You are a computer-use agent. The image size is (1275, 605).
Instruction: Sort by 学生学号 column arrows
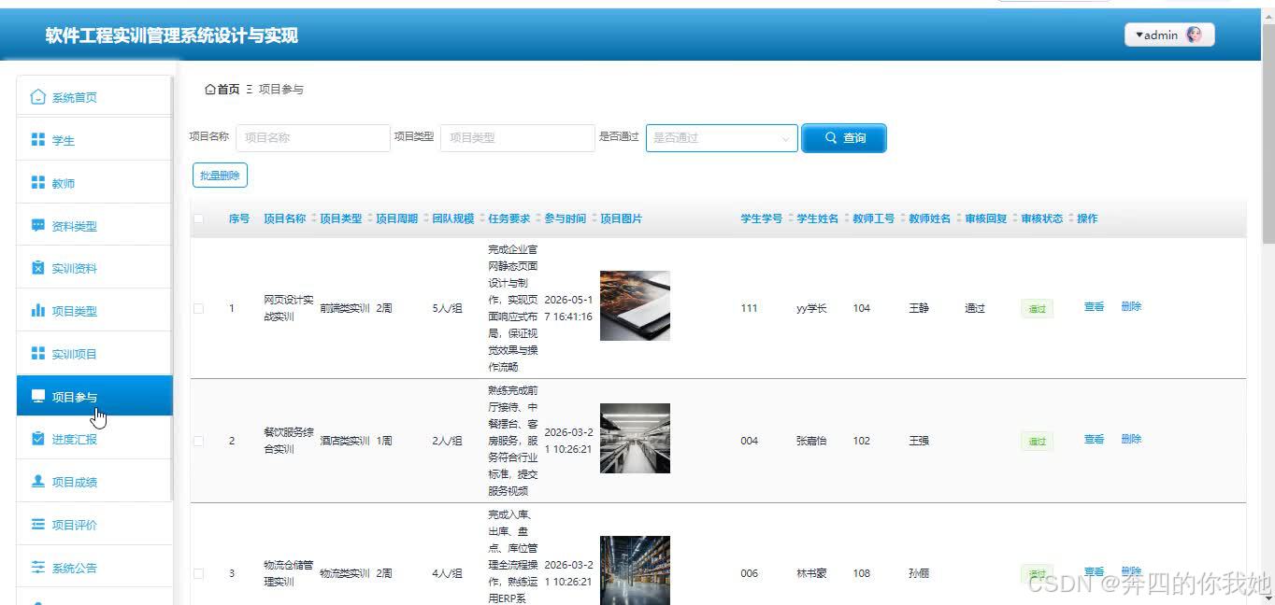tap(790, 218)
